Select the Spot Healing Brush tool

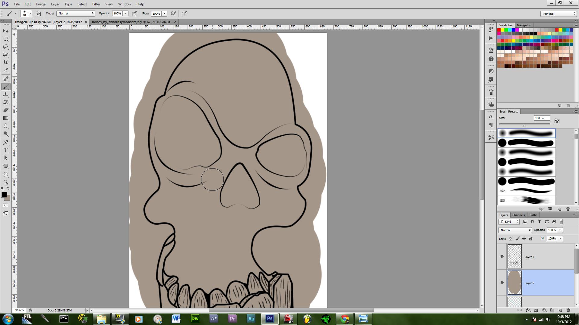(x=6, y=79)
